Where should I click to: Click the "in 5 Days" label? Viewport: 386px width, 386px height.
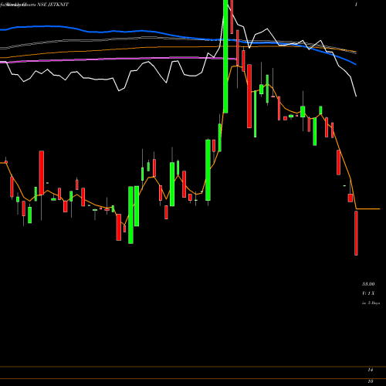371,303
